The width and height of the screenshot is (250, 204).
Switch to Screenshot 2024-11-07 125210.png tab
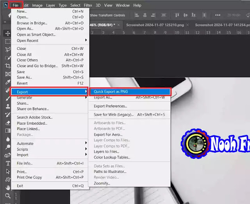click(x=155, y=25)
